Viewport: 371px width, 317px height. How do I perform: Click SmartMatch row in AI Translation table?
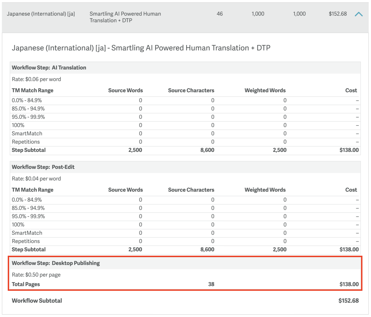point(27,134)
